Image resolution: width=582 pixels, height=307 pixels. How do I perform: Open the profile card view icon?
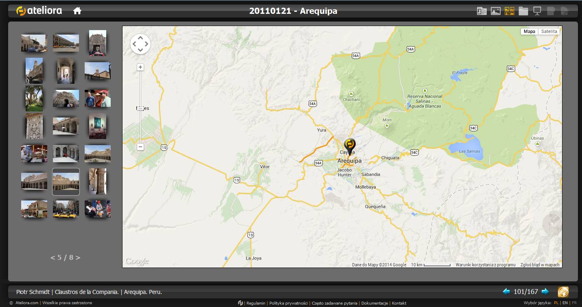[x=482, y=11]
